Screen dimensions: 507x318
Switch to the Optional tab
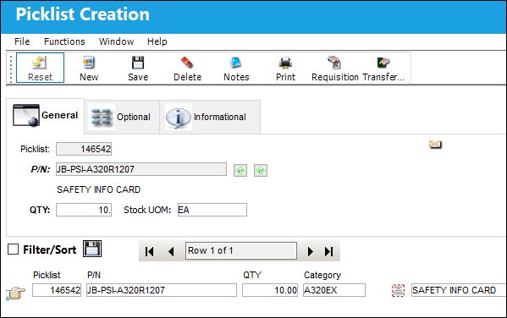coord(122,117)
